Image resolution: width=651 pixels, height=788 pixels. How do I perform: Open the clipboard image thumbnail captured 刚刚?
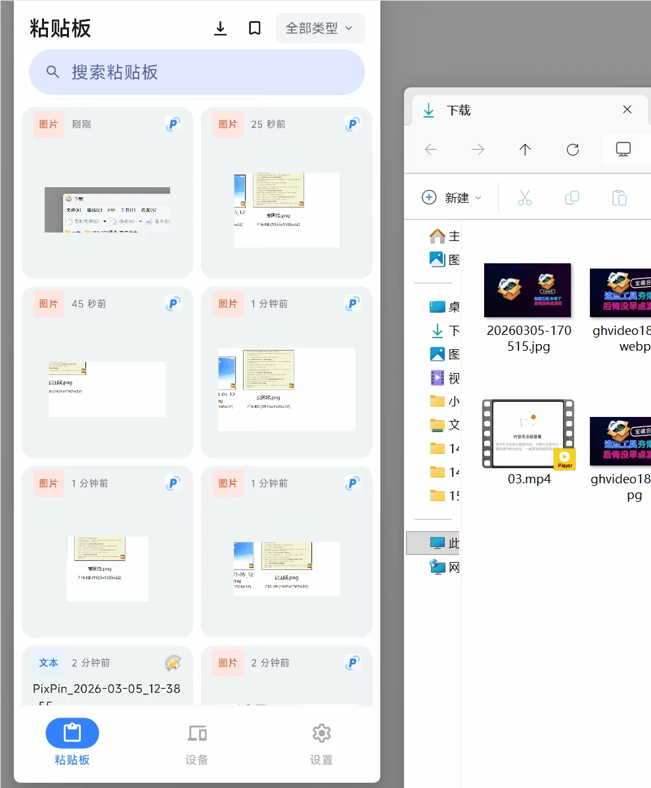[108, 209]
